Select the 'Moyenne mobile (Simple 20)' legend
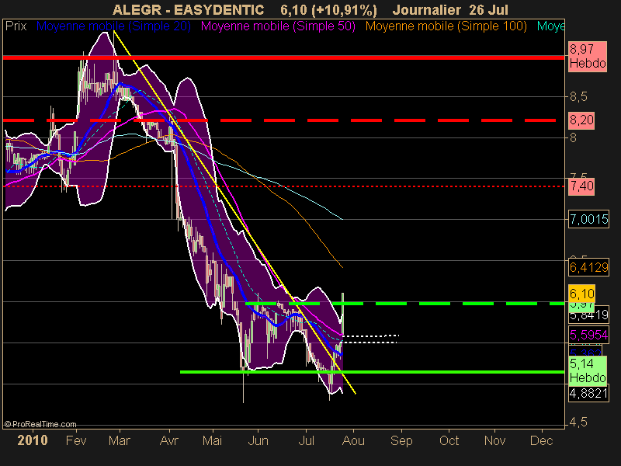 113,26
